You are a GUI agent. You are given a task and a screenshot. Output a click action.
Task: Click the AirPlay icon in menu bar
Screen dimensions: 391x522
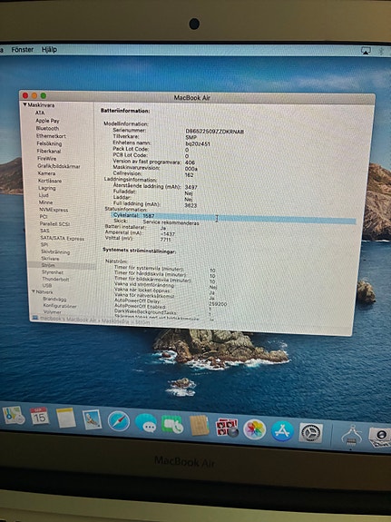[x=366, y=51]
